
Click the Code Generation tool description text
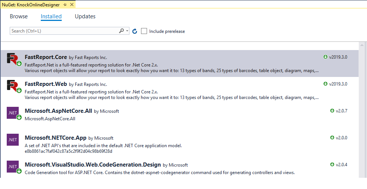(x=160, y=173)
